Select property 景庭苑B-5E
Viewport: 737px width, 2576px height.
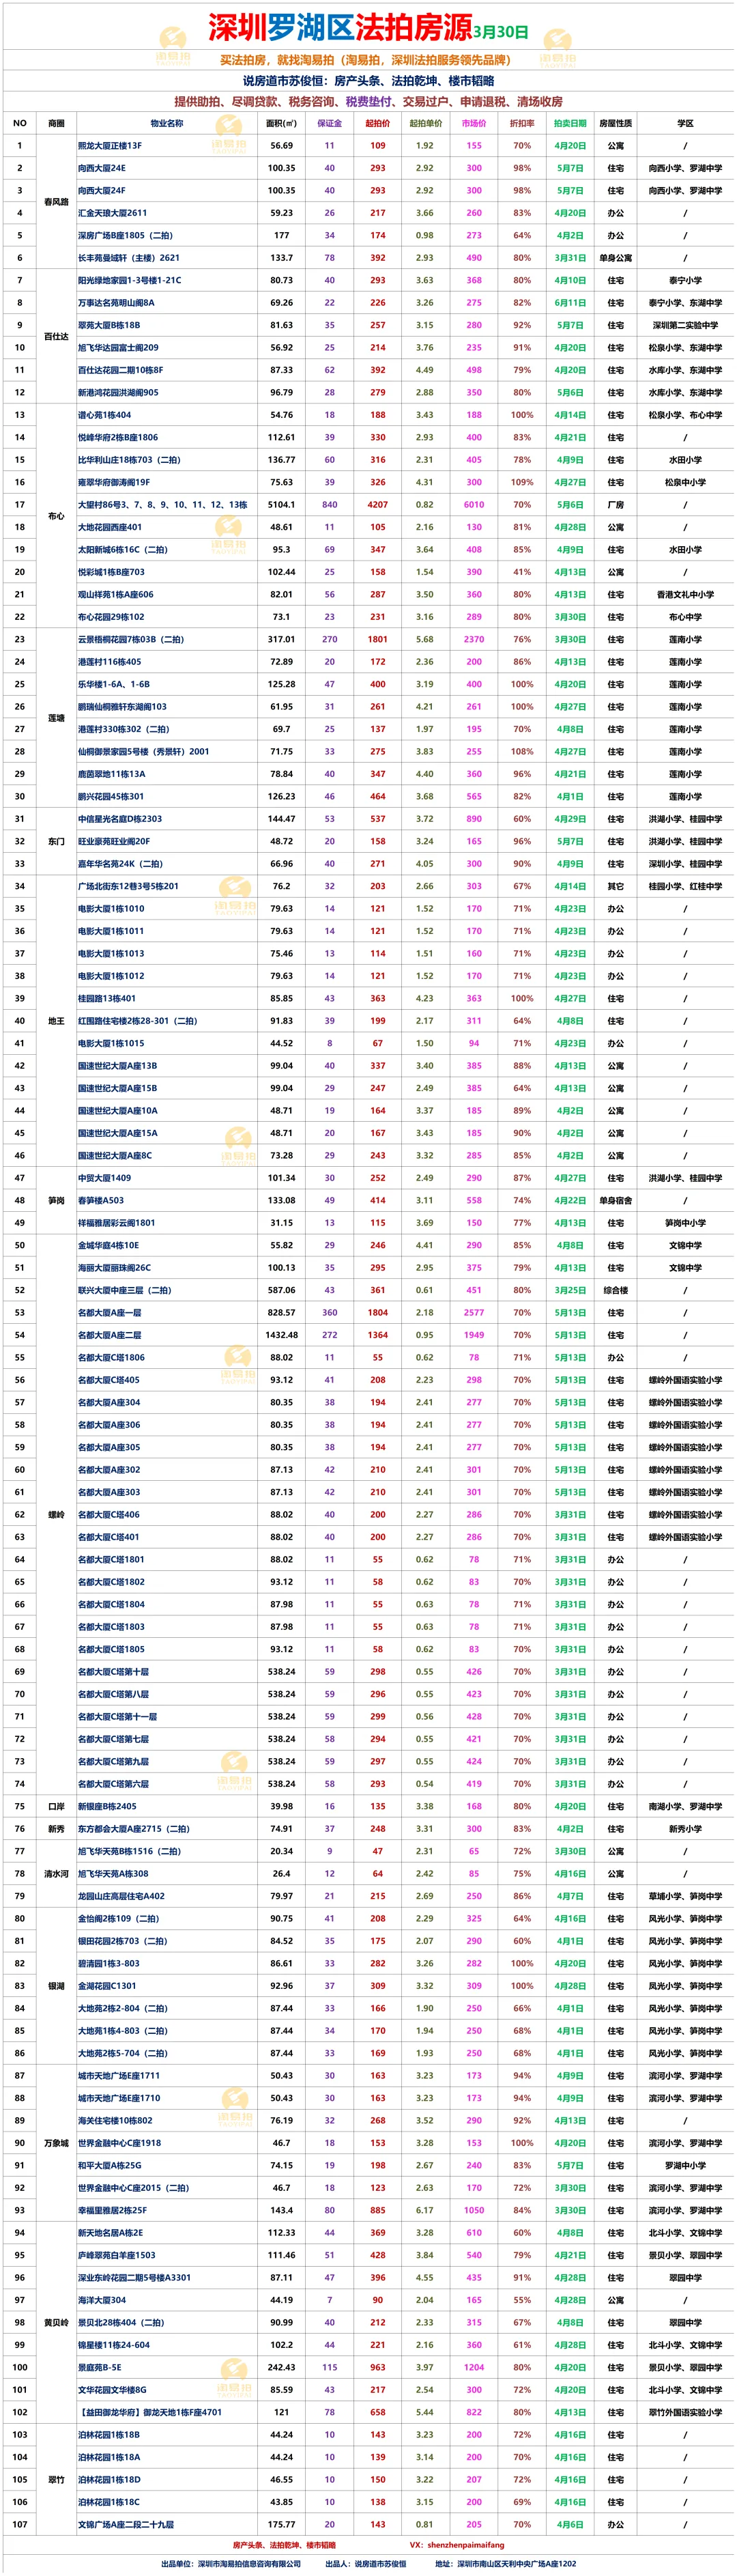(x=99, y=2367)
